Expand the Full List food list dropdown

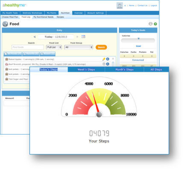pos(54,47)
